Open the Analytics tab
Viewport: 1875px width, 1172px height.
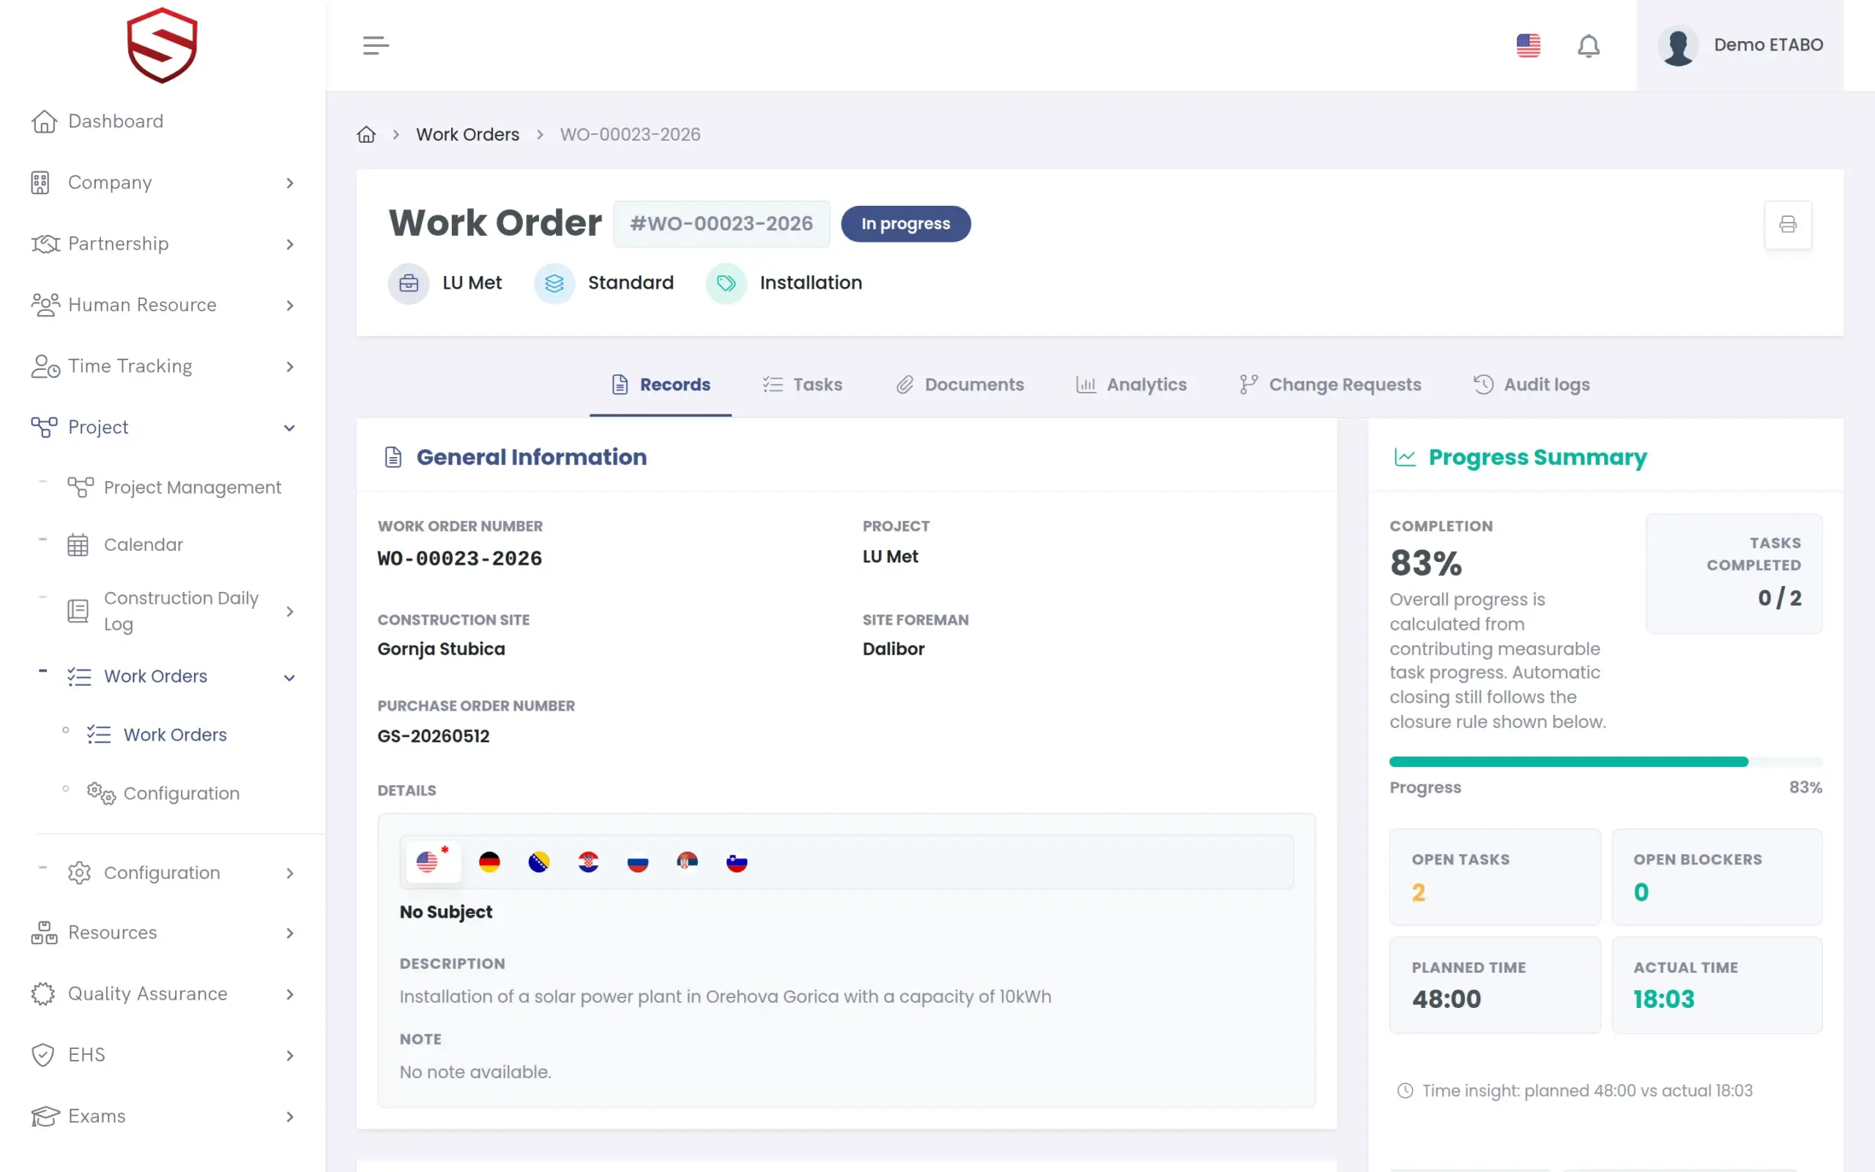(x=1131, y=385)
